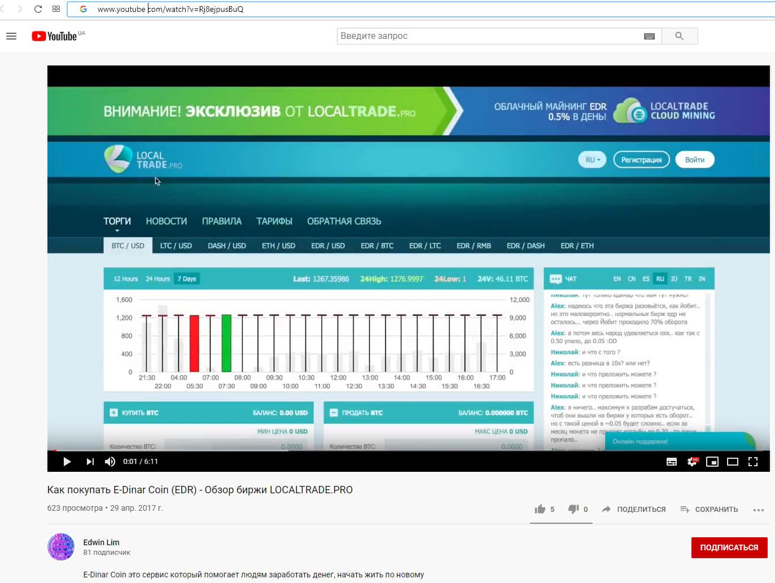Select the ETH / USD pair tab
The height and width of the screenshot is (583, 775).
click(x=278, y=246)
